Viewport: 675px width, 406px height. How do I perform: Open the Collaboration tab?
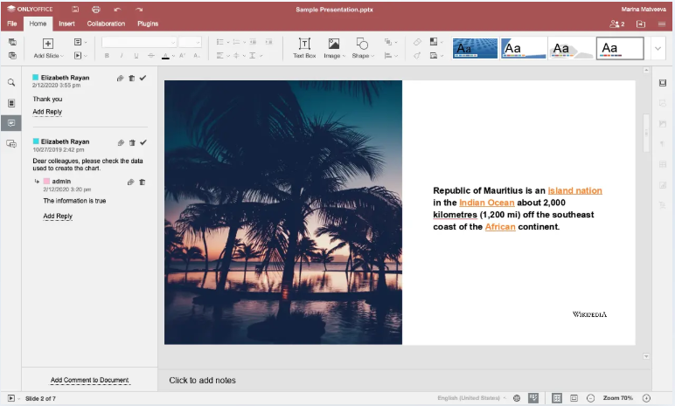[x=106, y=24]
